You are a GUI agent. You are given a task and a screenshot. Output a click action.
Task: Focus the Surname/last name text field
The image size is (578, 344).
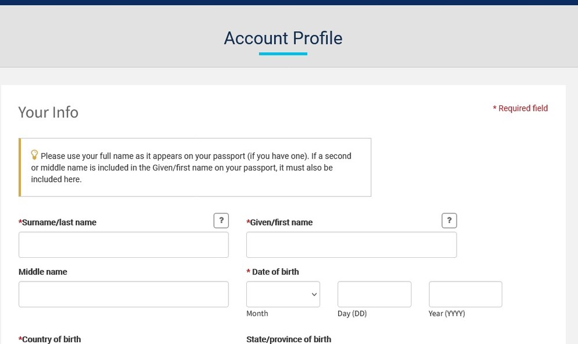(124, 245)
